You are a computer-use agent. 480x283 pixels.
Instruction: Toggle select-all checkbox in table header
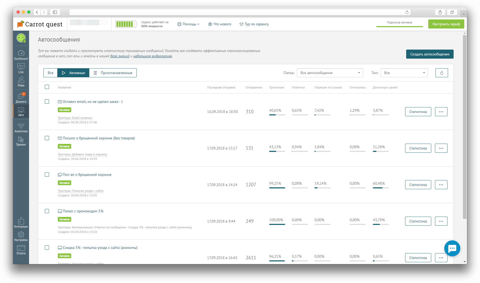pos(47,87)
